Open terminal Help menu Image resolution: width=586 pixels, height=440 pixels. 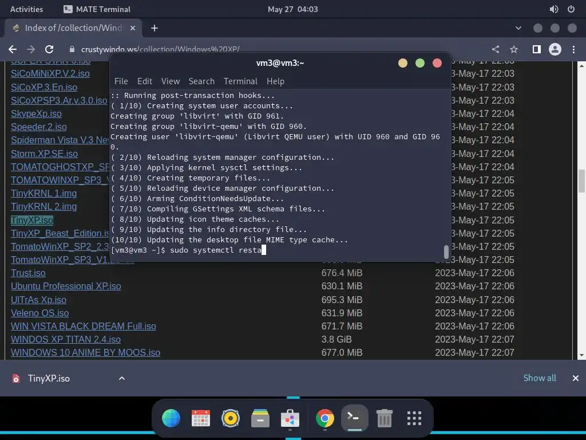coord(275,81)
